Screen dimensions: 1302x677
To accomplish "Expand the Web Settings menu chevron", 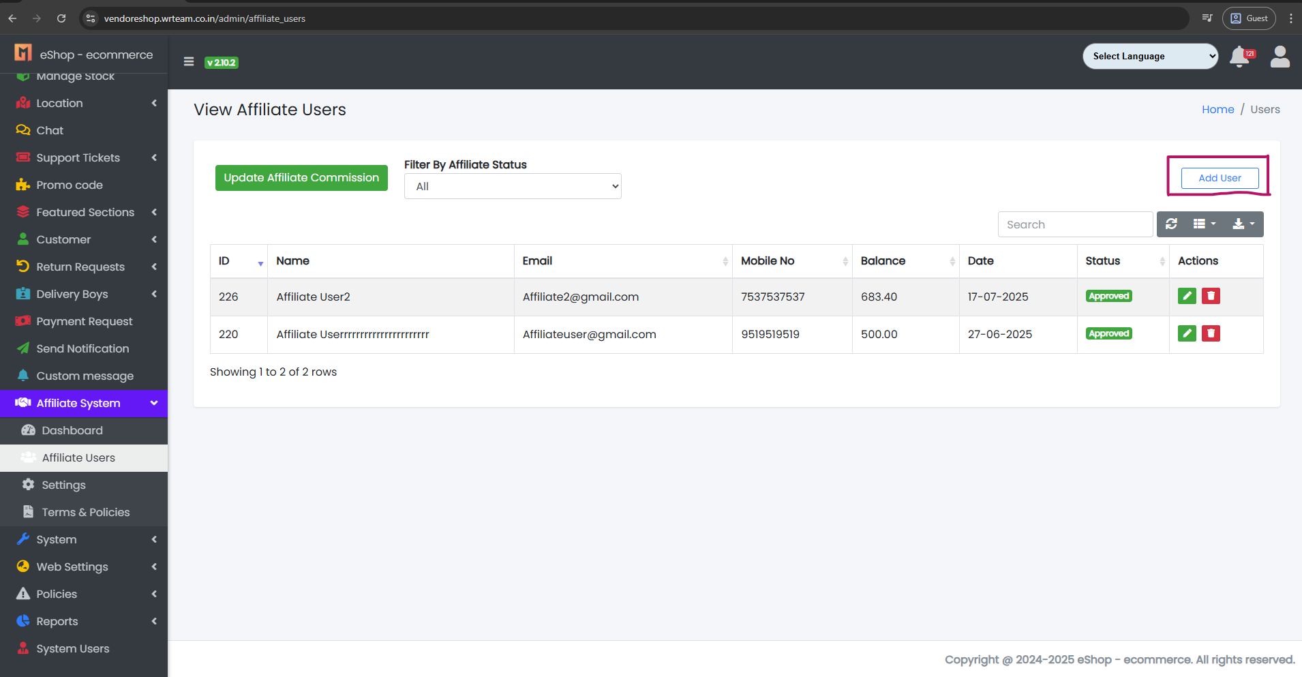I will click(154, 567).
